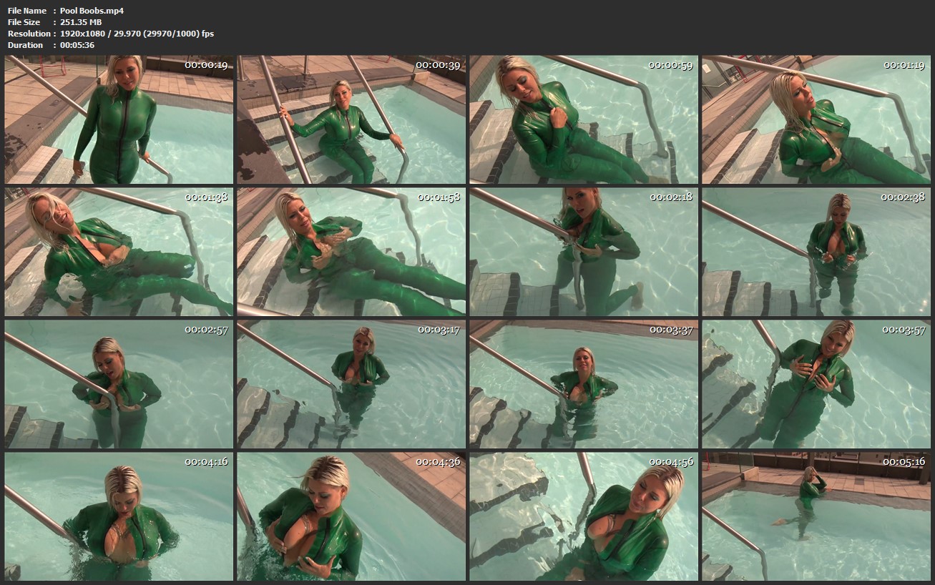Click the thumbnail marked 00:03:37
The height and width of the screenshot is (585, 935).
584,384
